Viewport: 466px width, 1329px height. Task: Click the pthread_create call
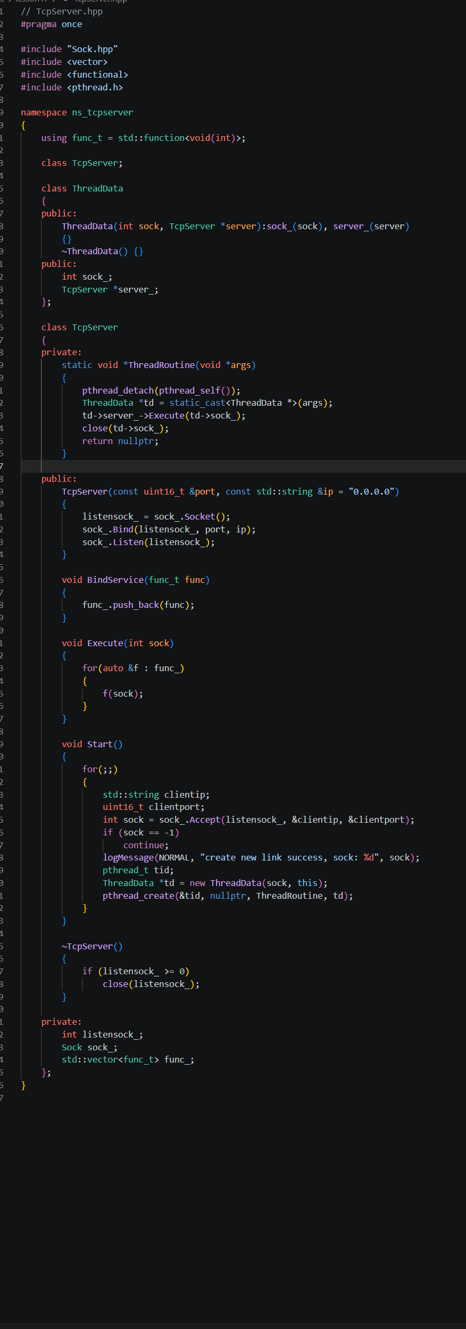[x=228, y=896]
